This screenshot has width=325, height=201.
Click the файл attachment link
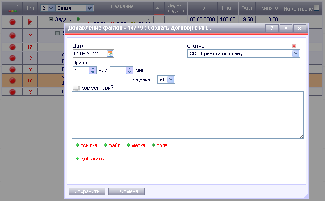pos(114,145)
